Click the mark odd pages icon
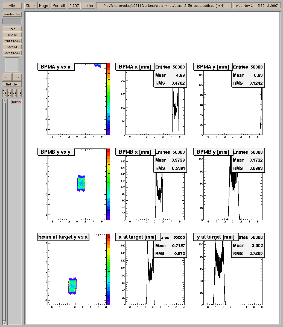This screenshot has height=327, width=283. point(5,93)
